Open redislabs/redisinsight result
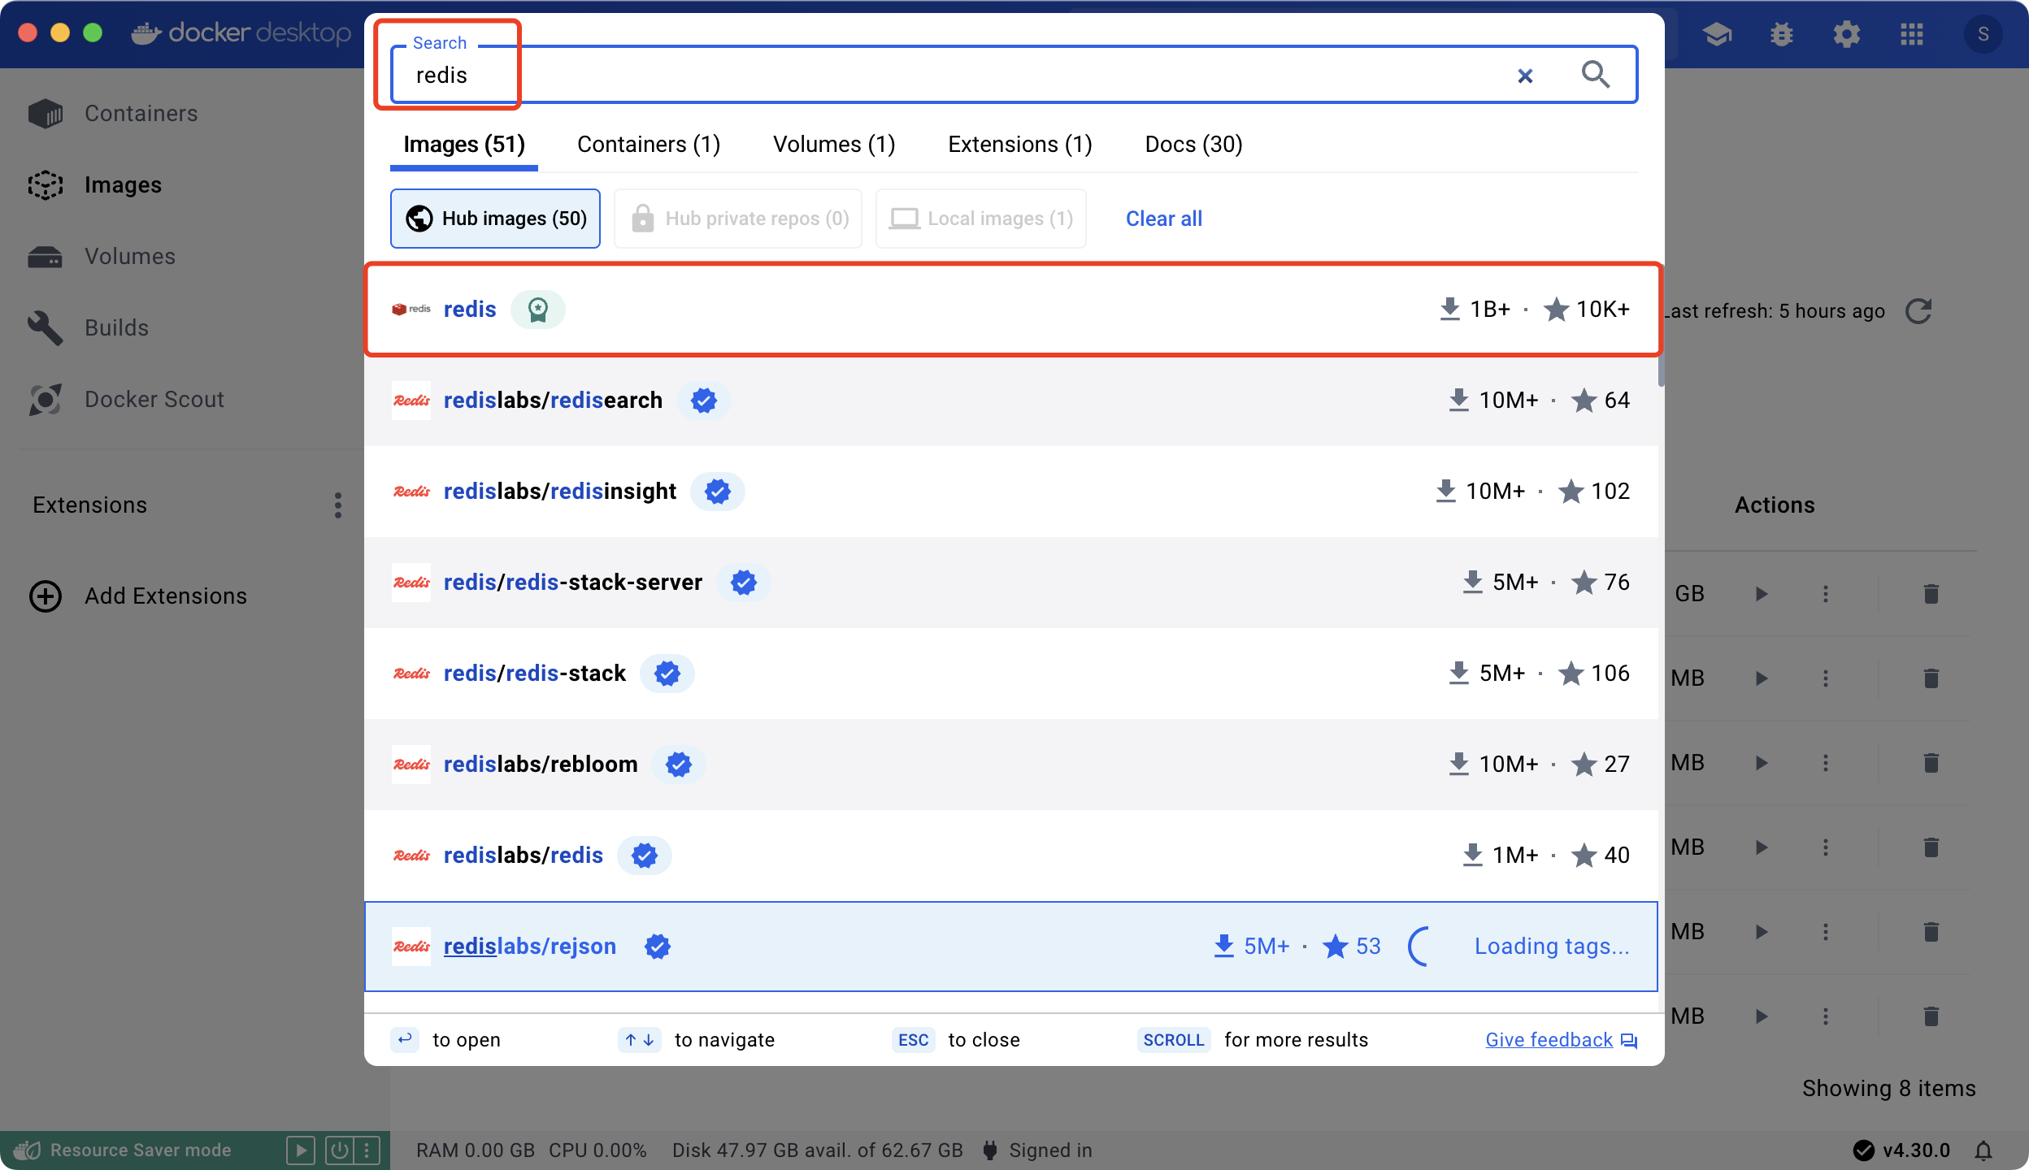This screenshot has height=1170, width=2029. [x=1011, y=492]
